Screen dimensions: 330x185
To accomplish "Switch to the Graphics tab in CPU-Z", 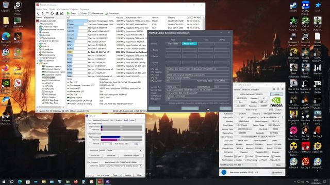I will pos(119,120).
